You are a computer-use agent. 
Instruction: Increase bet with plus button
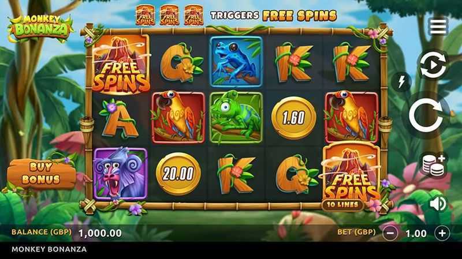point(442,233)
